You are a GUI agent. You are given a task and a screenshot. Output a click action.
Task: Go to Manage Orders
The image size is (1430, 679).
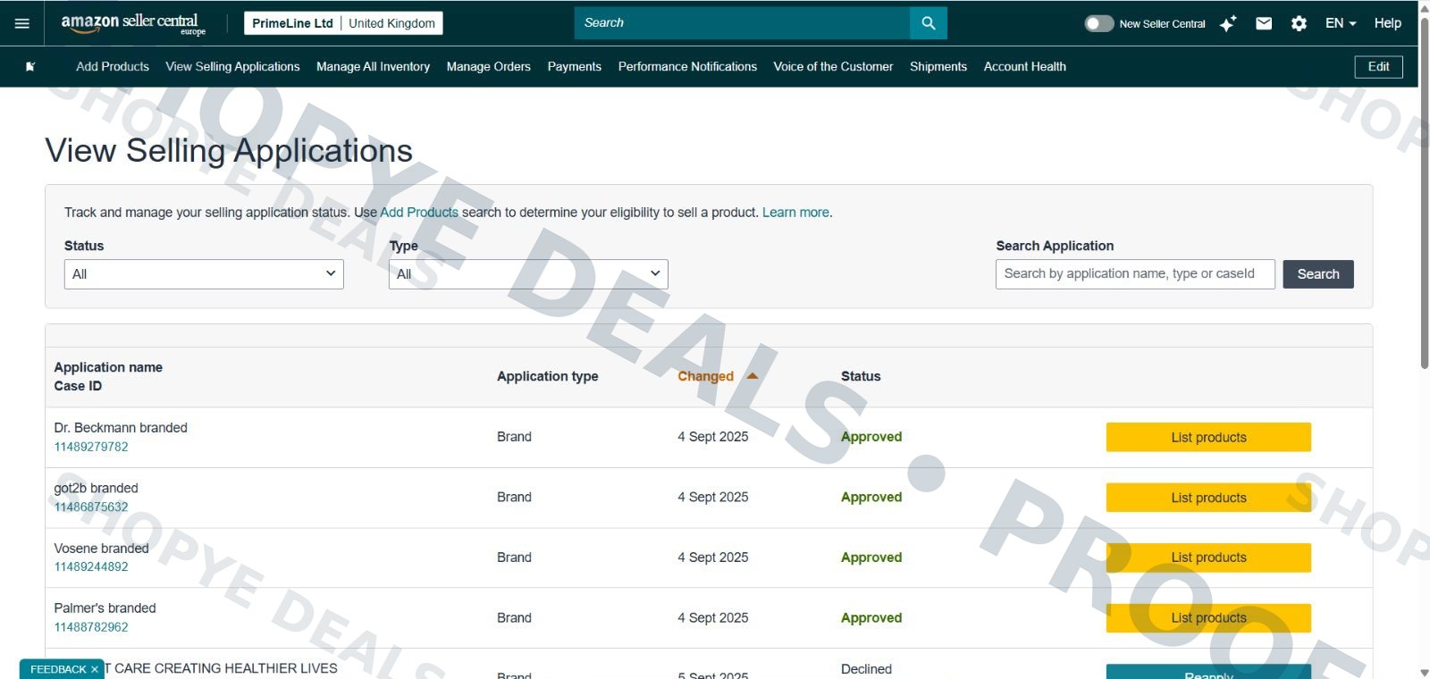pyautogui.click(x=489, y=66)
